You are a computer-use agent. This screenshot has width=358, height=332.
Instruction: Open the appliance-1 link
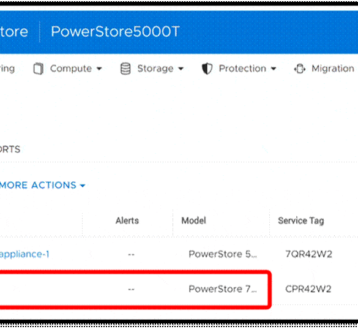(x=24, y=254)
